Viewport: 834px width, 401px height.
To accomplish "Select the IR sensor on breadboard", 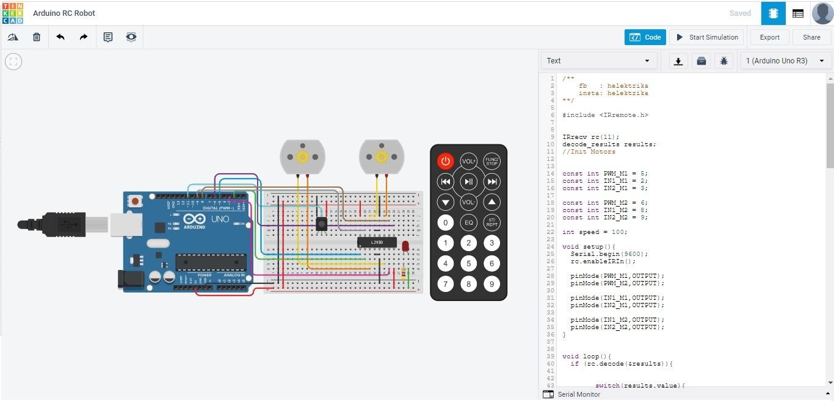I will (x=322, y=225).
